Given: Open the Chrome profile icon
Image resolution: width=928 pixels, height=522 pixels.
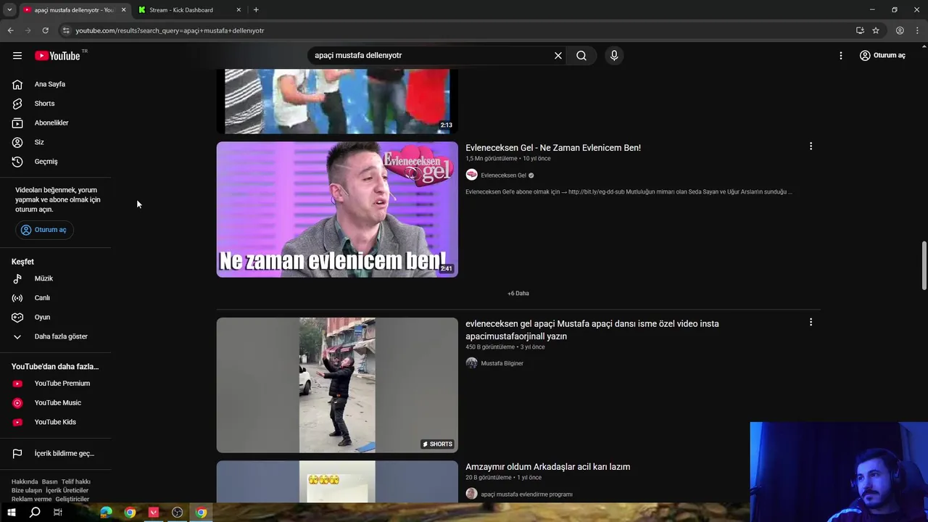Looking at the screenshot, I should tap(900, 30).
